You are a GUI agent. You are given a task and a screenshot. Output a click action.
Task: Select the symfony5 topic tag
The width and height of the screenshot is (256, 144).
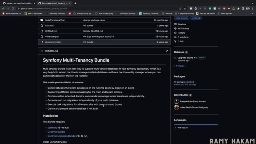[196, 18]
